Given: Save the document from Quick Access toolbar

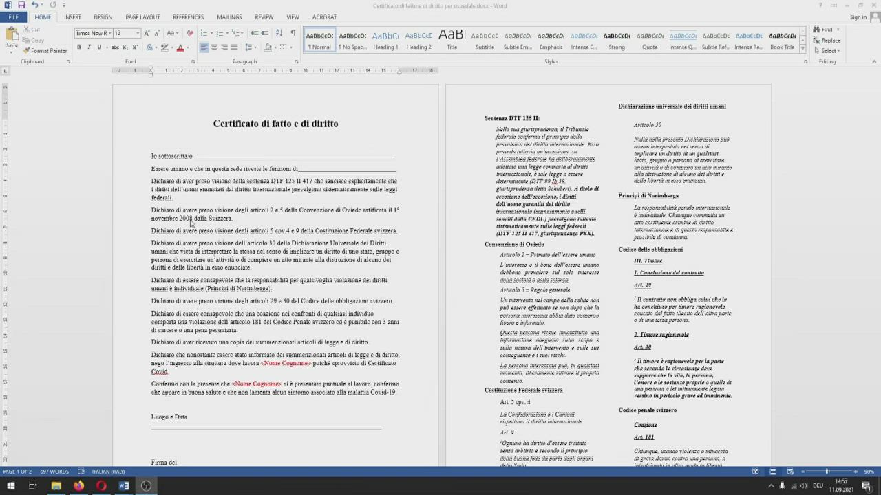Looking at the screenshot, I should tap(21, 5).
